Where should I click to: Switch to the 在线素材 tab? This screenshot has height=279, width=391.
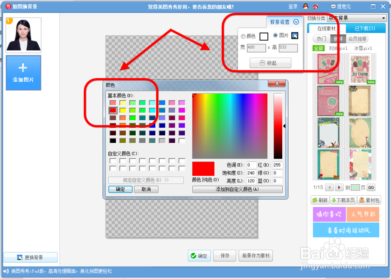tap(326, 29)
